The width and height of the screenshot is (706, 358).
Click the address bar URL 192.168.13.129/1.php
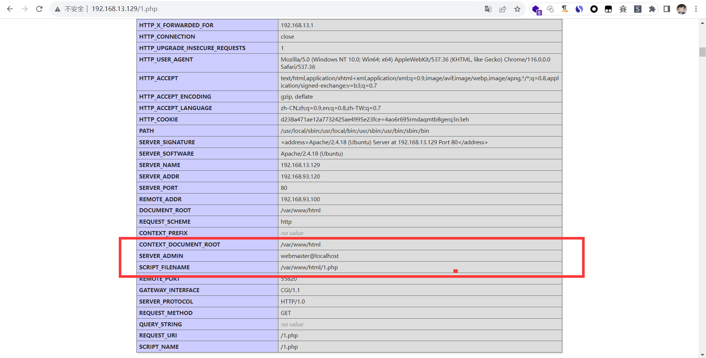pos(124,9)
